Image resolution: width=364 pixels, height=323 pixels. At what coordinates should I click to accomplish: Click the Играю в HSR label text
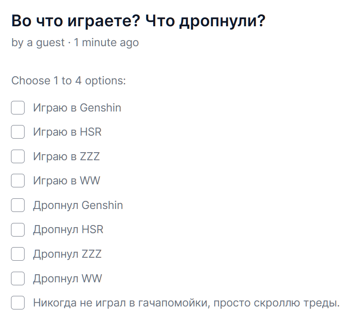point(67,132)
